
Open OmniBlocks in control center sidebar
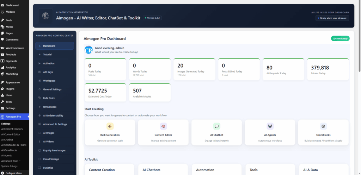55,107
